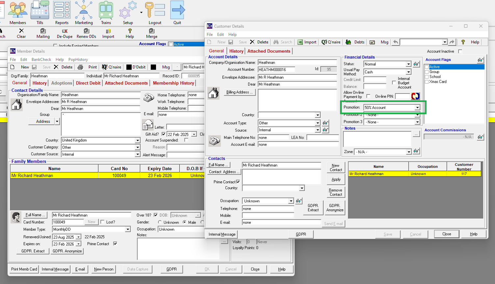Click into the Account E-mail field
The width and height of the screenshot is (495, 284).
point(298,144)
